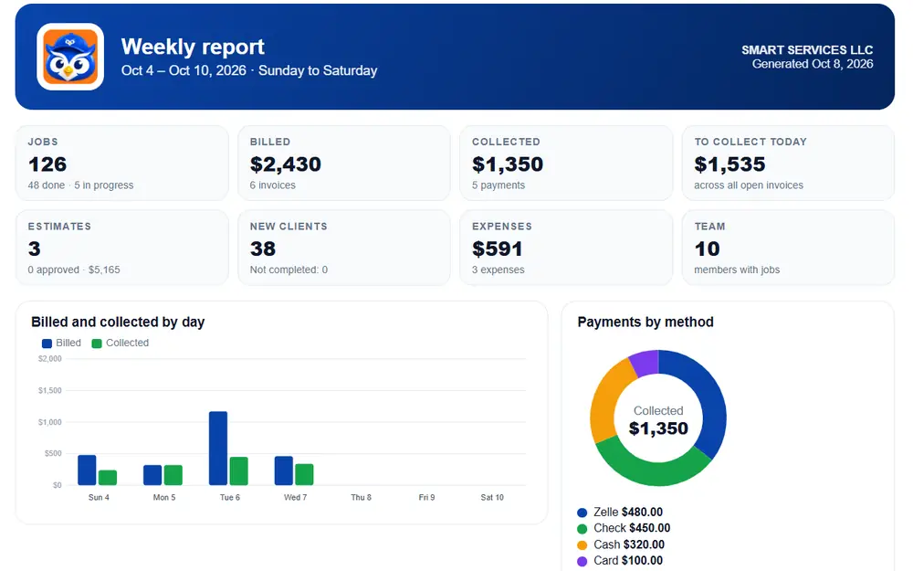The width and height of the screenshot is (913, 571).
Task: Click the Expenses value $591
Action: pos(498,248)
